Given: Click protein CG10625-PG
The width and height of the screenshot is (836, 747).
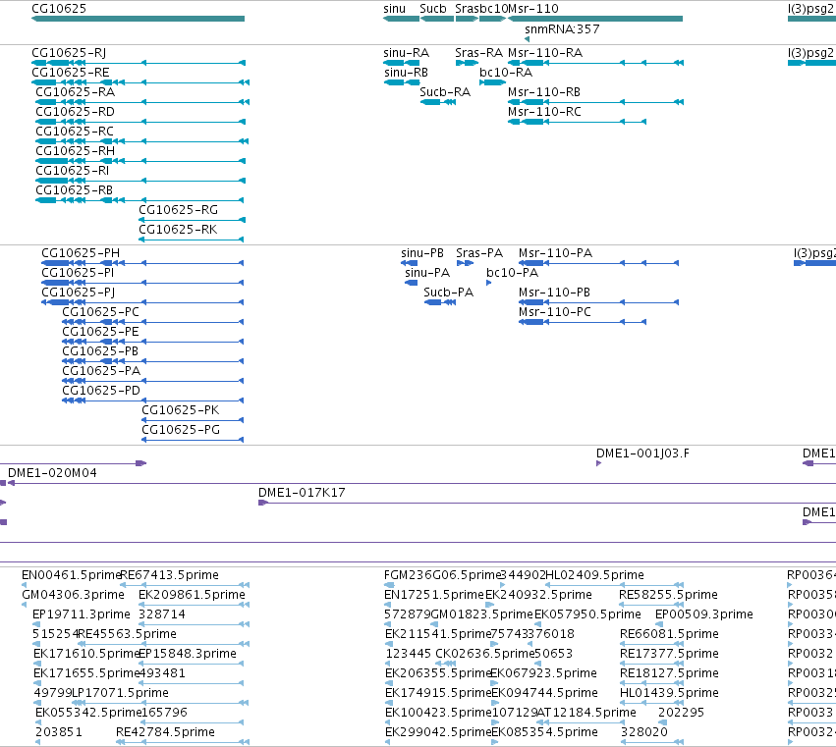Looking at the screenshot, I should [193, 440].
